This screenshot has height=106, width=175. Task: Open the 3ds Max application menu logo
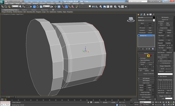(2, 2)
